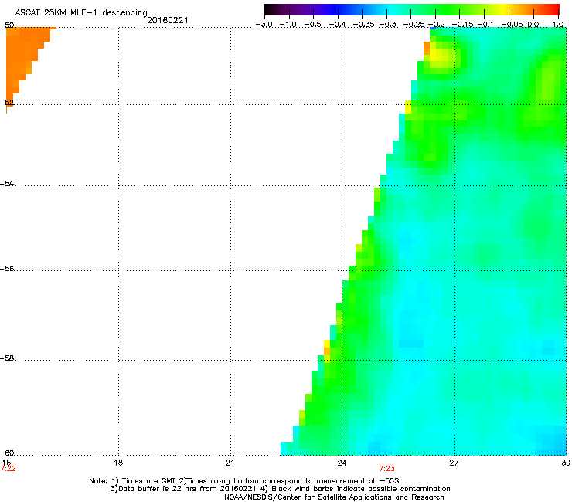Click the 0.0 color scale label
Viewport: 572px width, 502px height.
tap(533, 25)
